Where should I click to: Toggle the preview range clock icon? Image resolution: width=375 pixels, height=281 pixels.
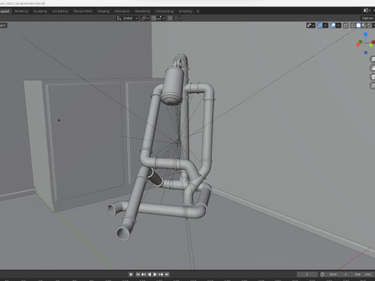pyautogui.click(x=322, y=274)
